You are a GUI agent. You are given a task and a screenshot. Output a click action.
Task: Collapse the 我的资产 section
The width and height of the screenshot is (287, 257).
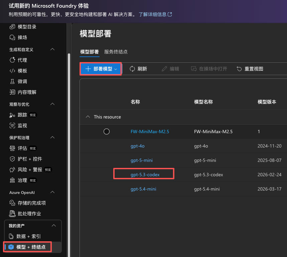click(x=54, y=226)
